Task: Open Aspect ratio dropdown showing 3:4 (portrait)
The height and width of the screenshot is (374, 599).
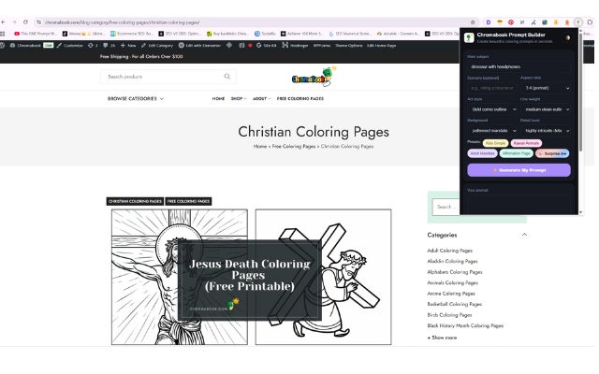Action: pyautogui.click(x=546, y=88)
